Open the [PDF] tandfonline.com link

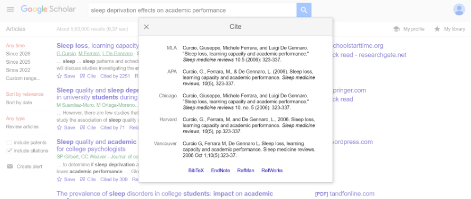[x=345, y=194]
